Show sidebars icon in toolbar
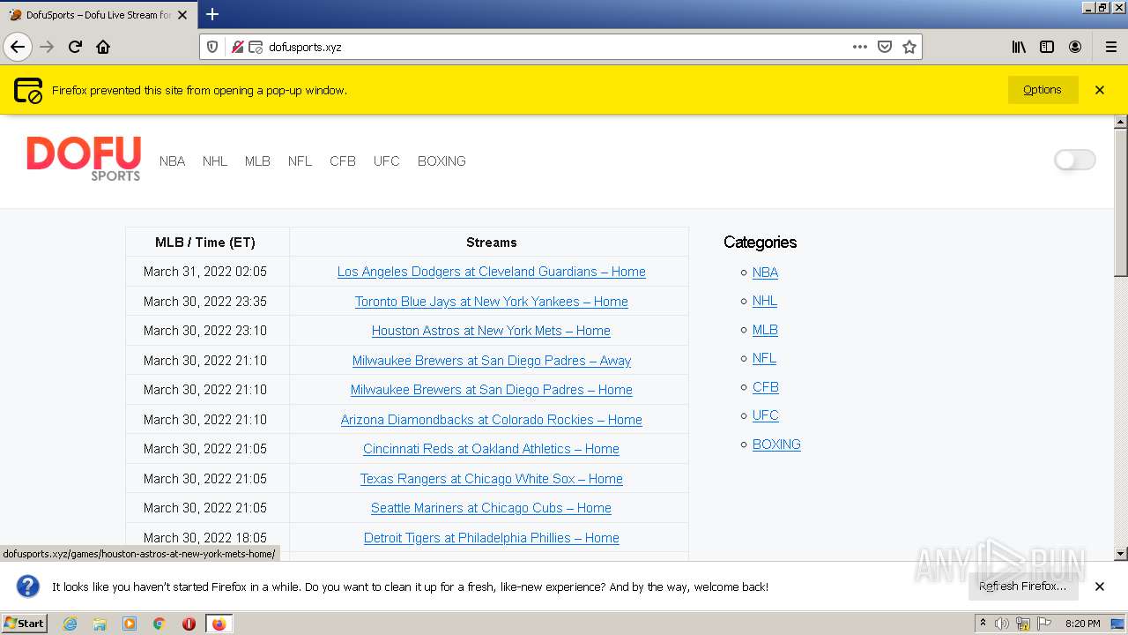 click(x=1047, y=47)
